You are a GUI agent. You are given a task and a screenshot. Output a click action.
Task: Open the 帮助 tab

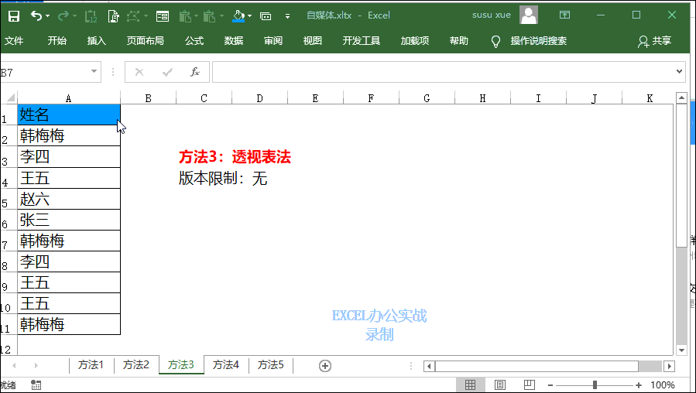(458, 41)
